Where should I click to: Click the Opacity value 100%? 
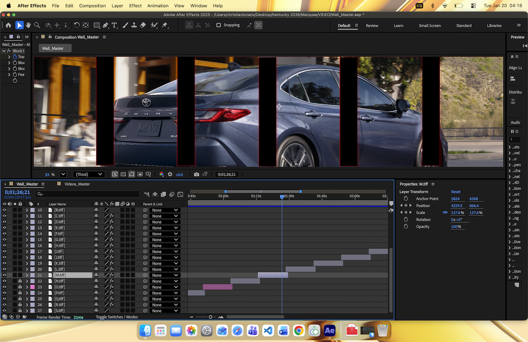(x=456, y=226)
